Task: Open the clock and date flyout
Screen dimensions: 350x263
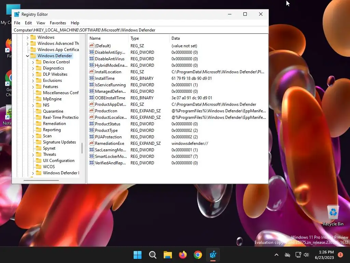Action: pos(324,255)
